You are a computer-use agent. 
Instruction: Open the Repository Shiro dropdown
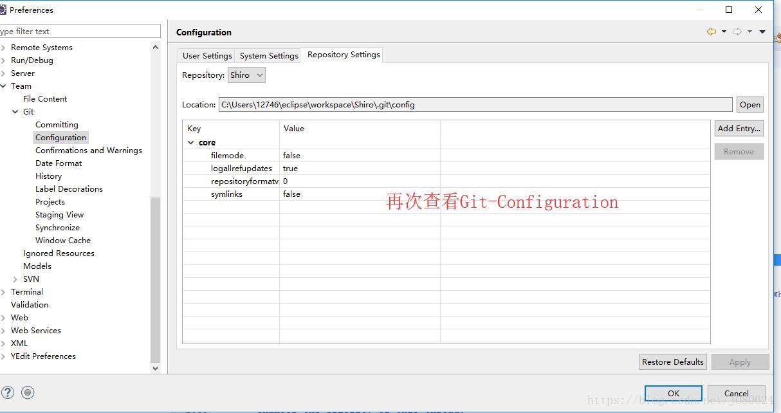[246, 75]
